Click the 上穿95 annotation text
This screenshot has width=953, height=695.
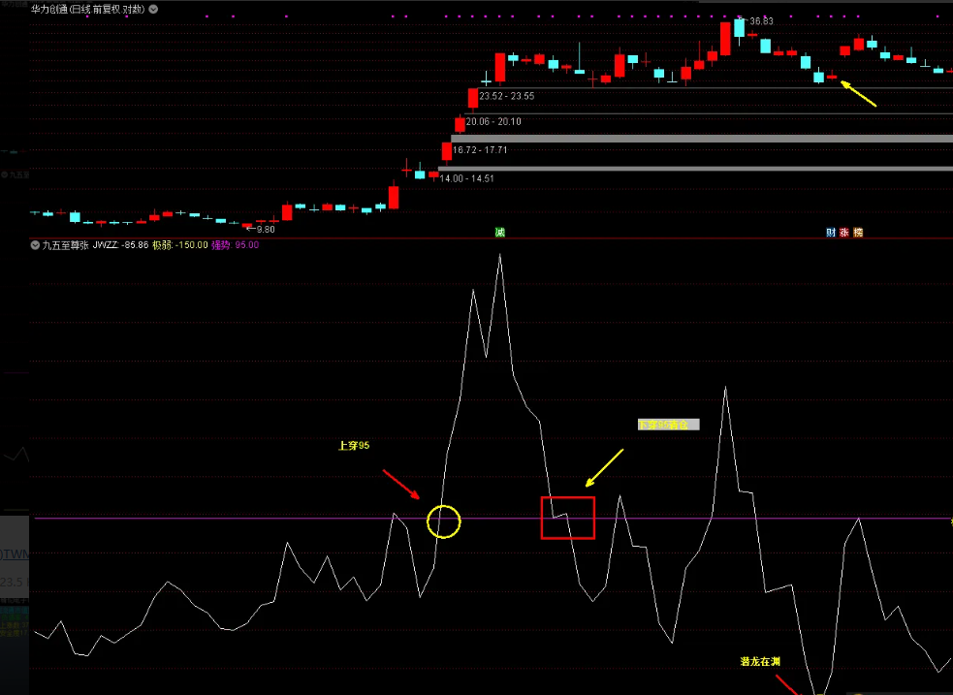pyautogui.click(x=353, y=446)
